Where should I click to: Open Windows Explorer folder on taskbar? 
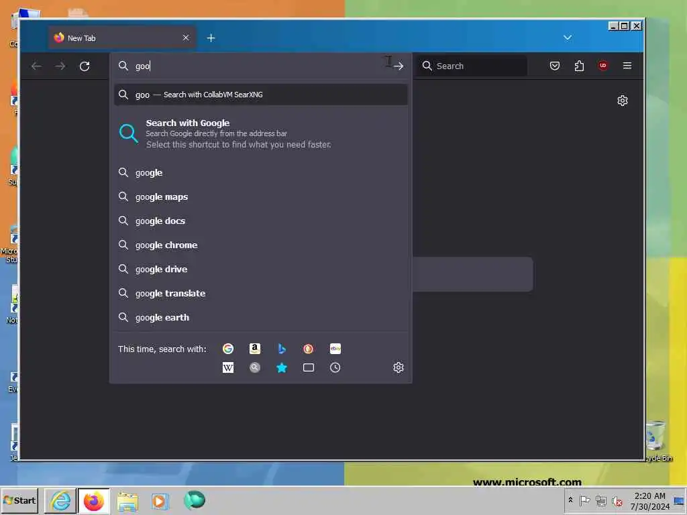tap(127, 501)
